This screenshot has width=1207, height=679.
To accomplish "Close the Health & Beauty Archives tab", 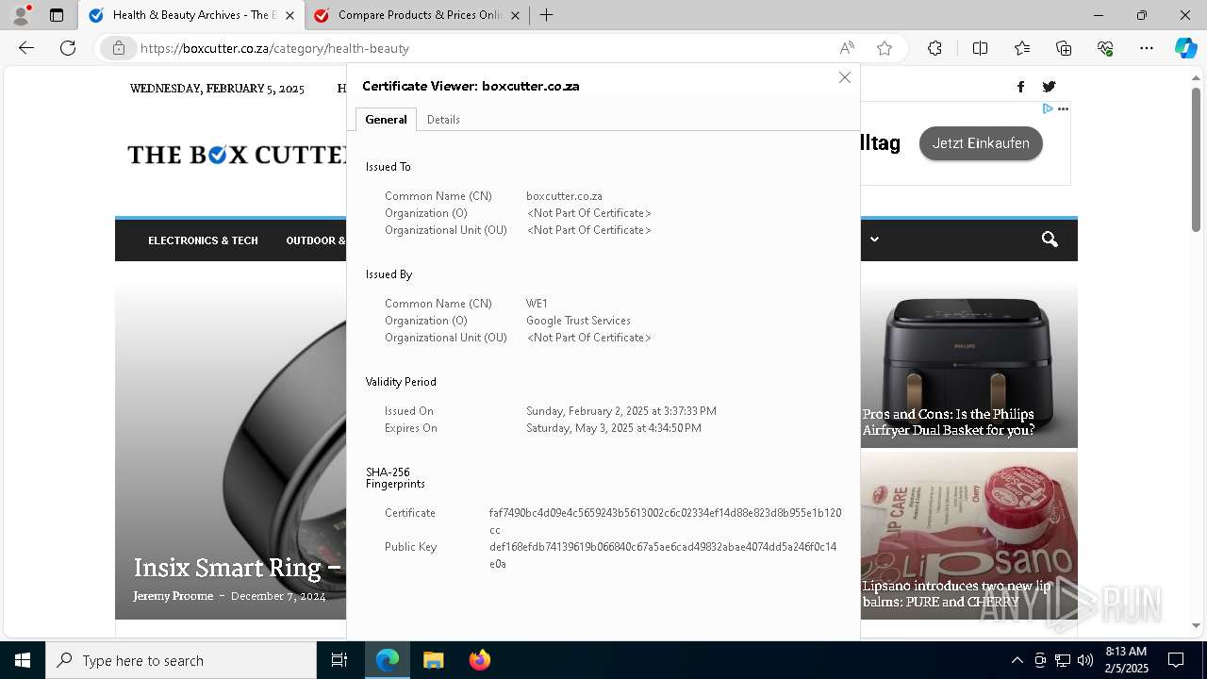I will point(289,15).
